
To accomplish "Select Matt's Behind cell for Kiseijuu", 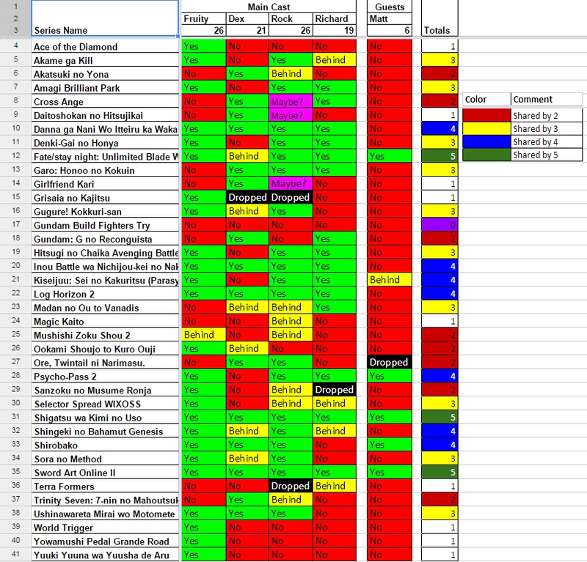I will pos(390,280).
